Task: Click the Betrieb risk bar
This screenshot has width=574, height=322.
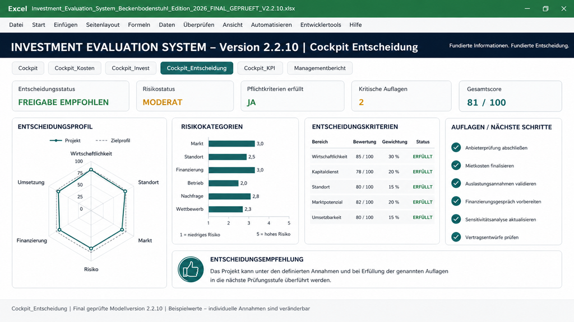Action: (223, 183)
